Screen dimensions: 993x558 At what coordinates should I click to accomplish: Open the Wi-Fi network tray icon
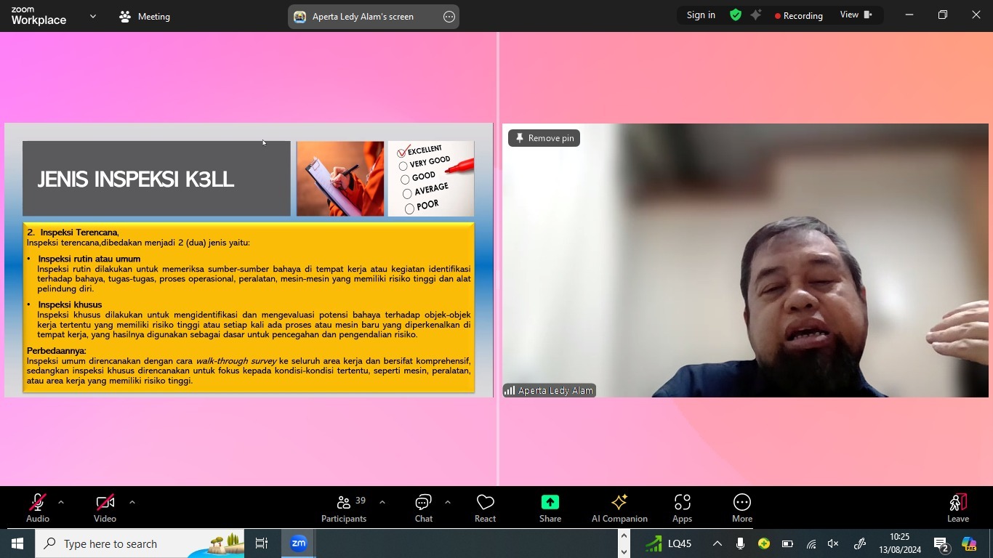tap(811, 543)
